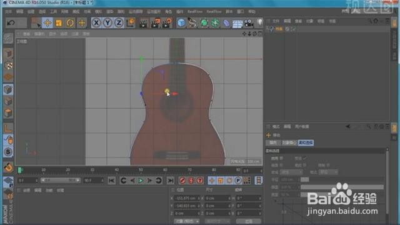Open Render Settings clapperboard with gear
Image resolution: width=400 pixels, height=225 pixels.
[167, 23]
